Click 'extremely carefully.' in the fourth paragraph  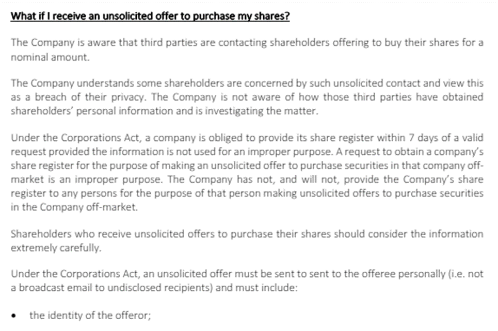[56, 247]
